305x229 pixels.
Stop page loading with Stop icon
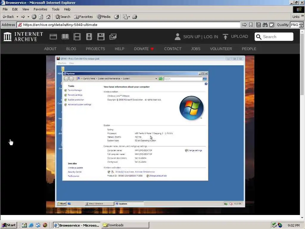click(34, 17)
